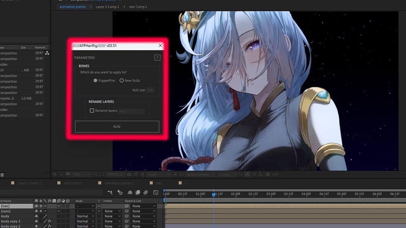Open Parent & Link dropdown for [eyes]
The height and width of the screenshot is (228, 406).
(144, 211)
